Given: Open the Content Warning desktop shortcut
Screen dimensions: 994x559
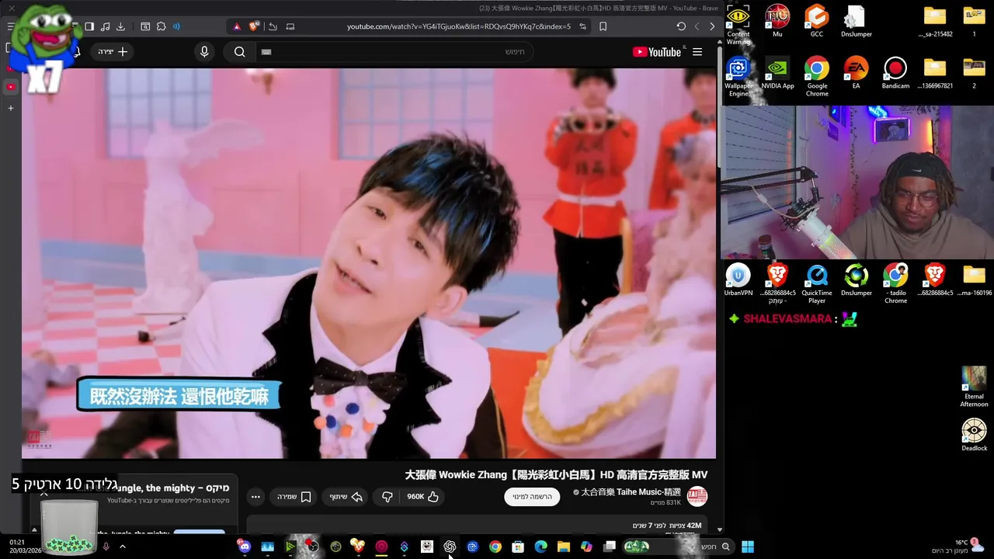Looking at the screenshot, I should [x=738, y=22].
